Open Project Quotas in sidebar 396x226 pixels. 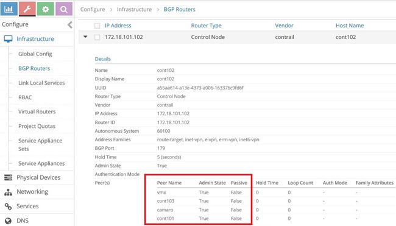click(x=37, y=126)
